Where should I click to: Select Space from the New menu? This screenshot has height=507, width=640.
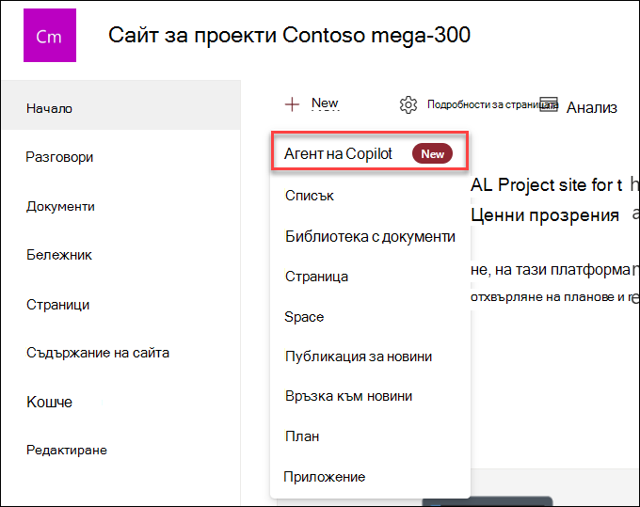[x=304, y=317]
